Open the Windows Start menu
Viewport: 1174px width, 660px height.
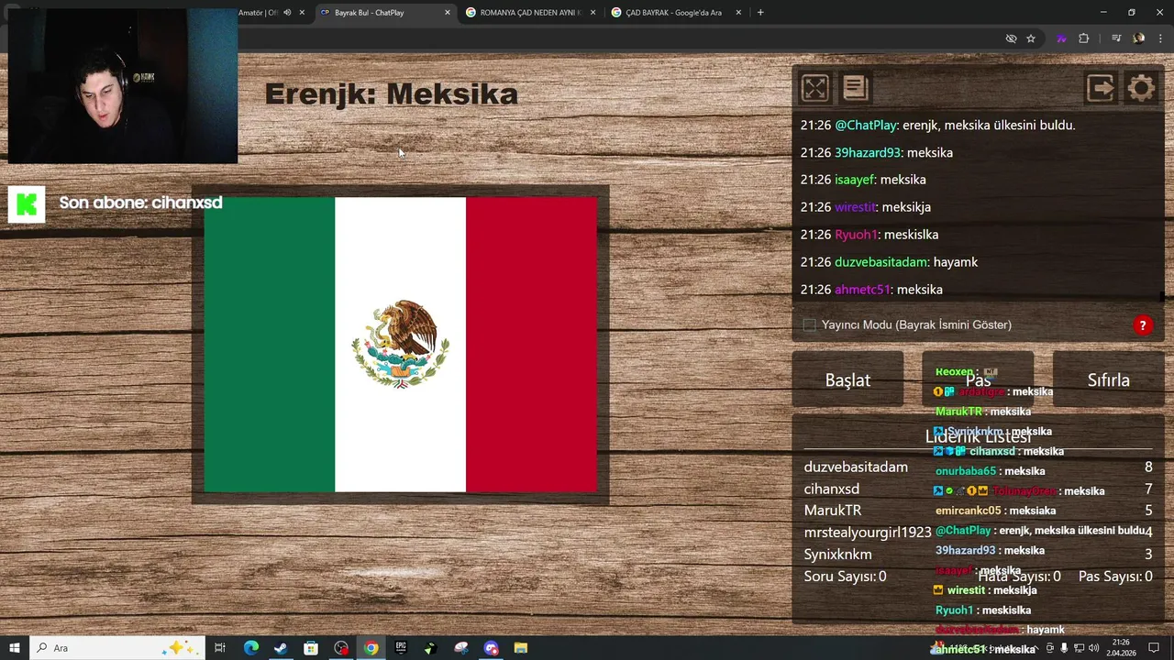(15, 648)
